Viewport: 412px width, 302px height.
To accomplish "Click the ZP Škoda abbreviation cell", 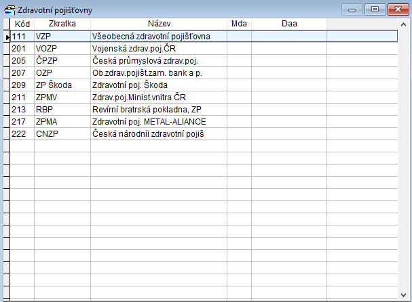I will click(x=62, y=85).
